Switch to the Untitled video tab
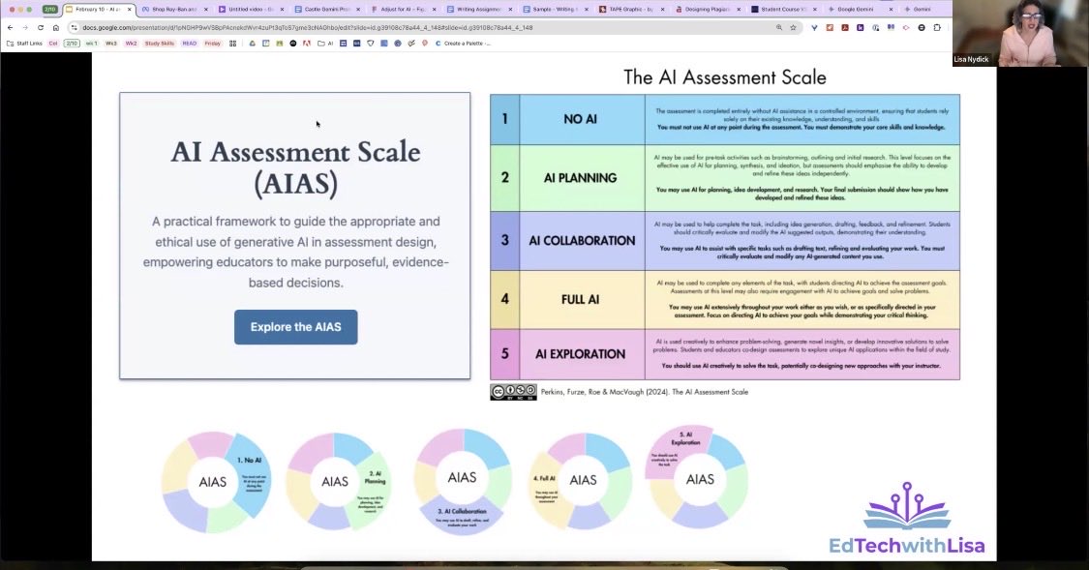Screen dimensions: 1089x570 (250, 9)
